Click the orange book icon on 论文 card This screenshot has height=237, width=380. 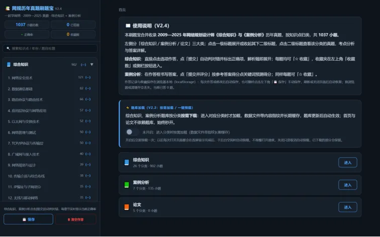click(127, 207)
